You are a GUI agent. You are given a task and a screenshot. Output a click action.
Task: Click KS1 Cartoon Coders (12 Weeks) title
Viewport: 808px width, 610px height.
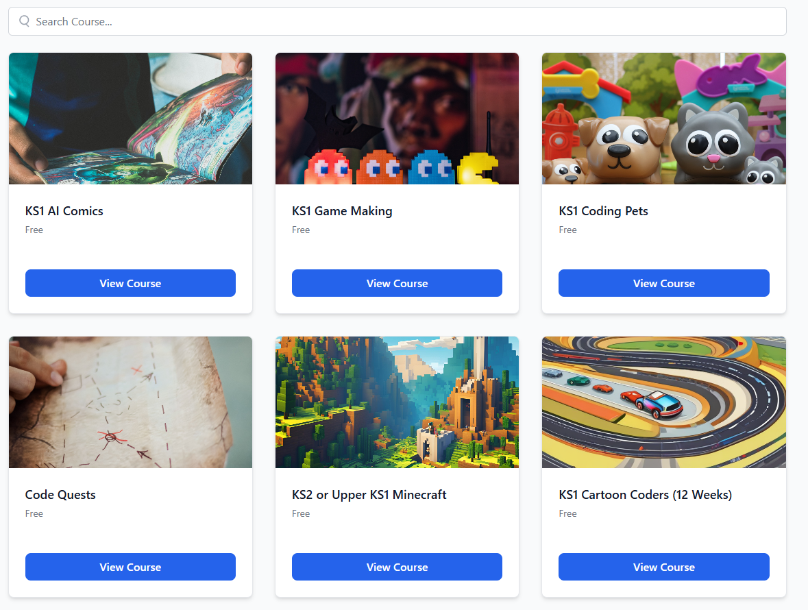pyautogui.click(x=645, y=495)
